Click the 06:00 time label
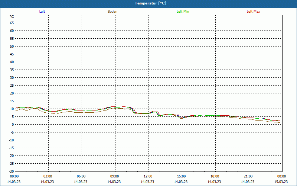This screenshot has width=297, height=186. (x=81, y=176)
